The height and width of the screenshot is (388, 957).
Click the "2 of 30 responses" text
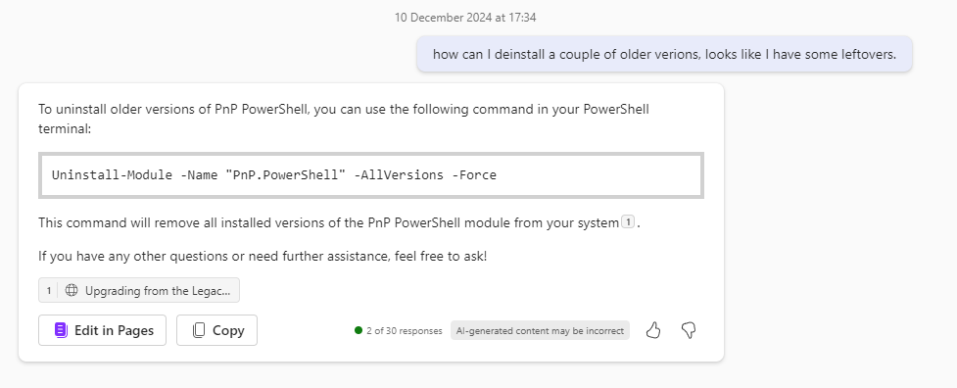404,330
